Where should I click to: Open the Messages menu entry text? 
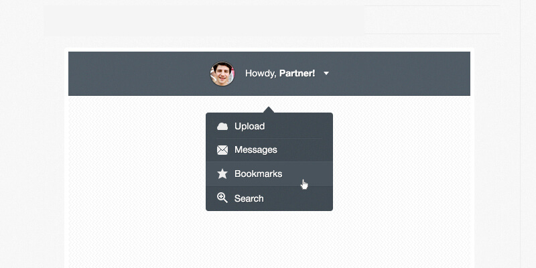(x=255, y=150)
